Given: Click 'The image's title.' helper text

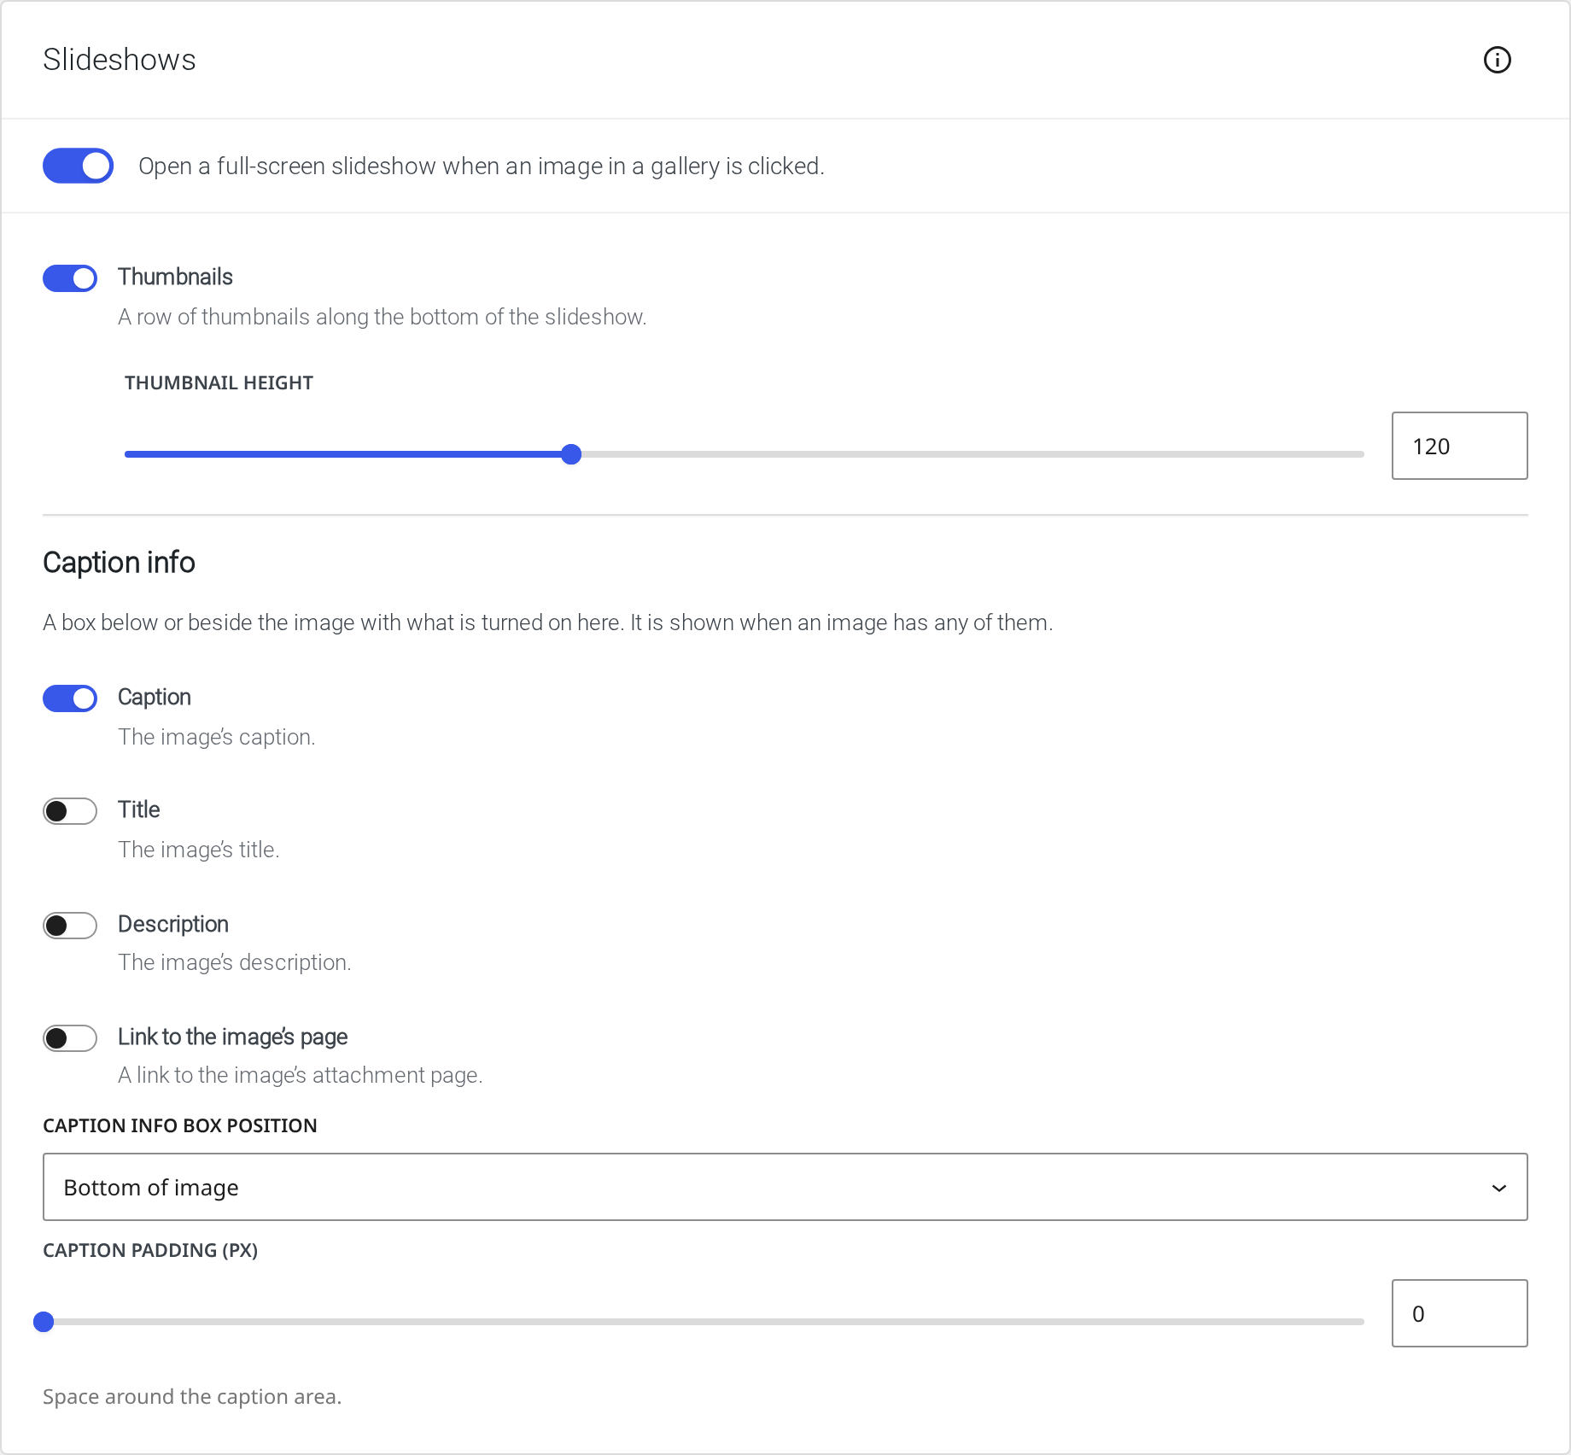Looking at the screenshot, I should point(198,850).
